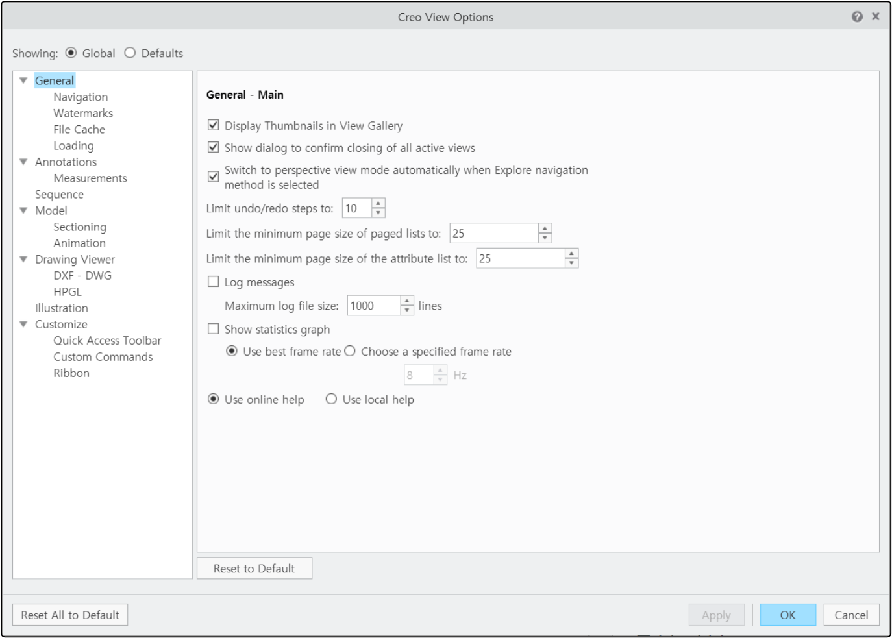Toggle Display Thumbnails in View Gallery
Viewport: 892px width, 638px height.
coord(213,125)
